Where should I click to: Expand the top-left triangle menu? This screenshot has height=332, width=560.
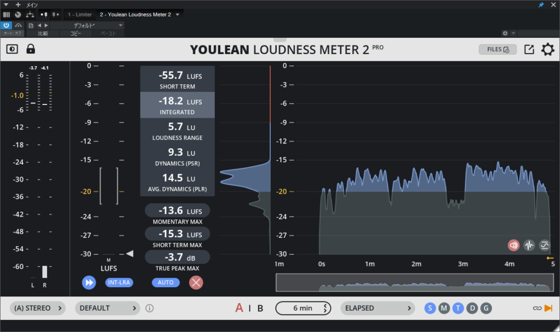click(x=5, y=4)
